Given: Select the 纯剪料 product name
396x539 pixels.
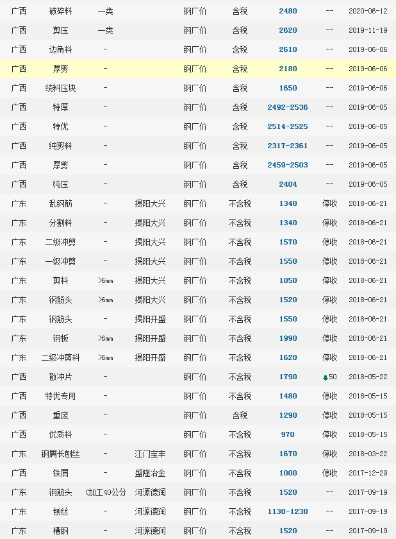Looking at the screenshot, I should [60, 146].
